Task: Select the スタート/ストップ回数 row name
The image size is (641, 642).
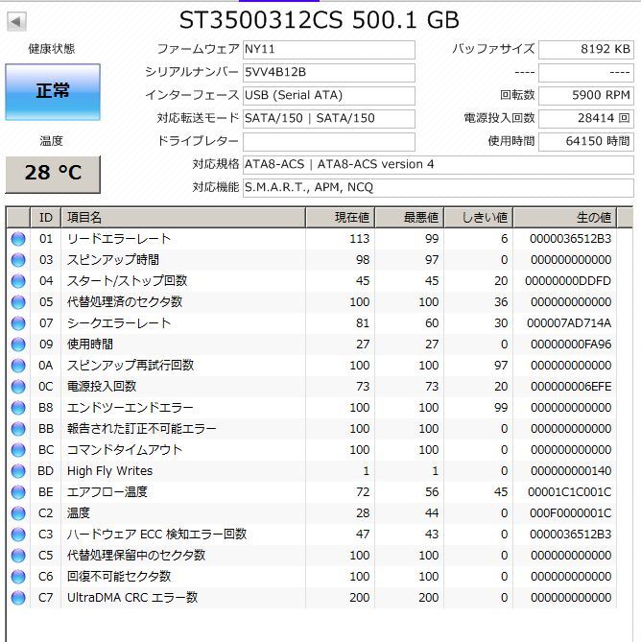Action: tap(127, 281)
